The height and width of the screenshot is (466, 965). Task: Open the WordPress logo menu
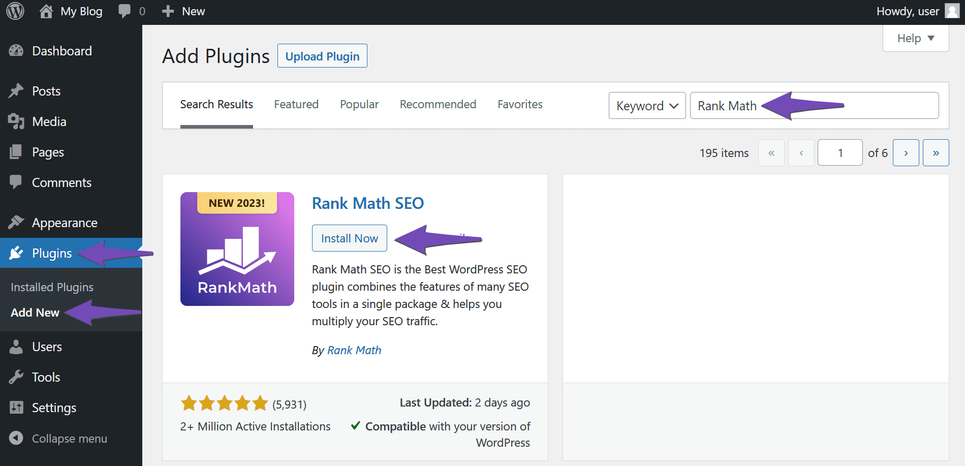click(15, 11)
